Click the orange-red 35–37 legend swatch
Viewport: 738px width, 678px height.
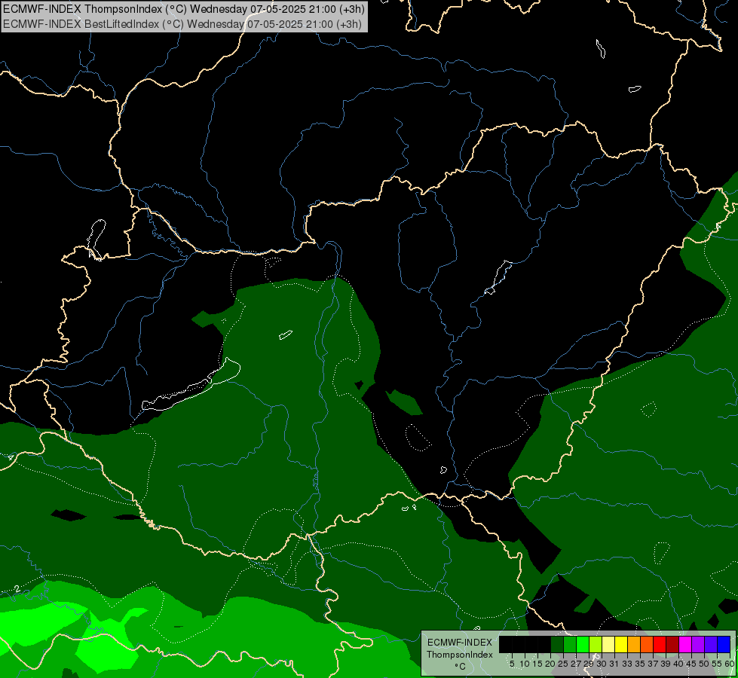(647, 644)
